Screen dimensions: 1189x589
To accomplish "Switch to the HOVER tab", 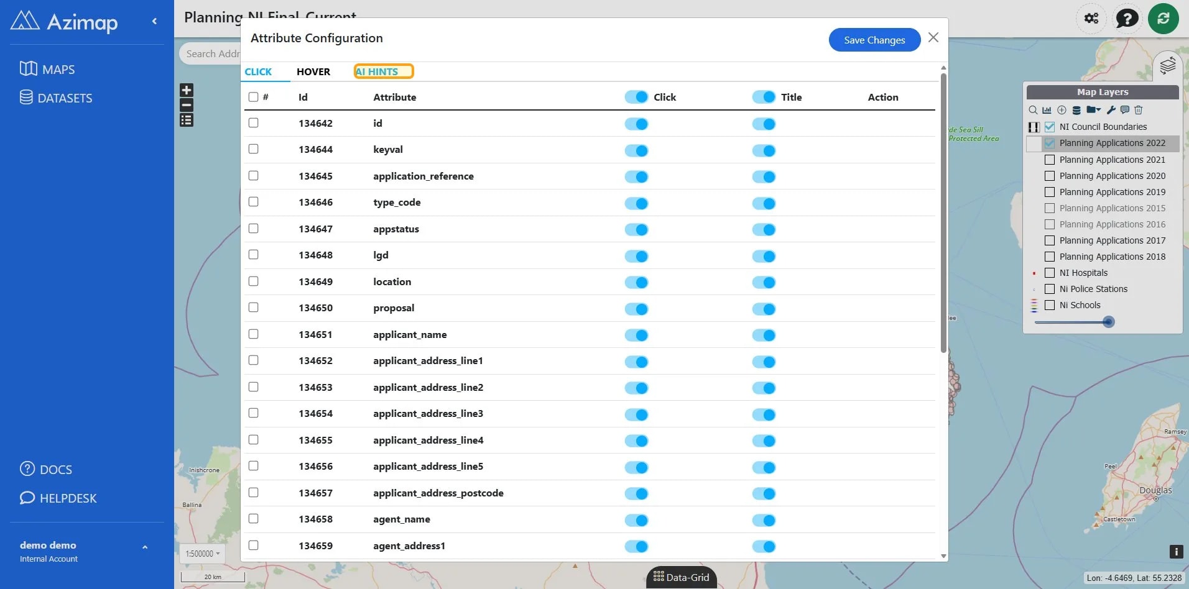I will click(x=313, y=71).
